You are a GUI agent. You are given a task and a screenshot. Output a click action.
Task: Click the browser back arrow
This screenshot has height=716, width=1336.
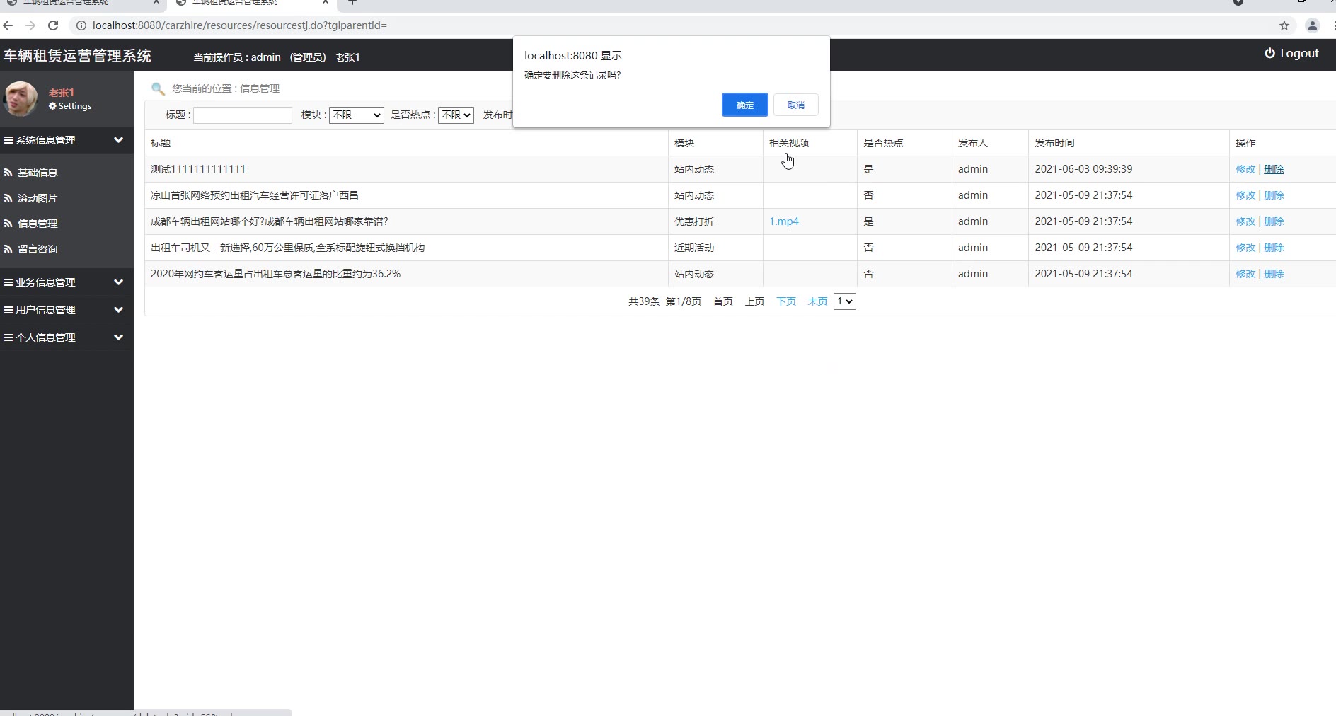8,25
